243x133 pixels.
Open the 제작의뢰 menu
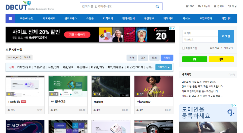coord(168,19)
